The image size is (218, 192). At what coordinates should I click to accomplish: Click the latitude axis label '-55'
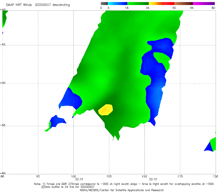[x=3, y=125]
